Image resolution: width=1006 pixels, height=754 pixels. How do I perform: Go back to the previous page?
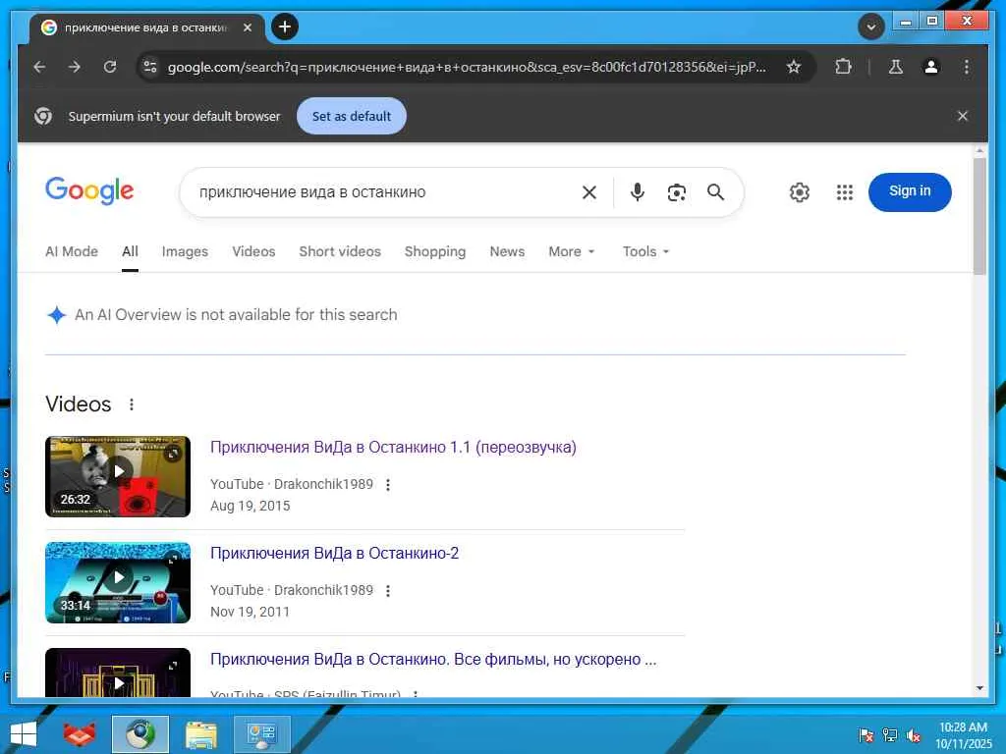[x=39, y=67]
